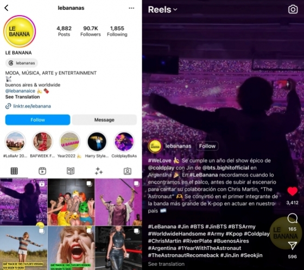Open the linktr.ee/lebanana link
The width and height of the screenshot is (304, 270).
(x=32, y=106)
